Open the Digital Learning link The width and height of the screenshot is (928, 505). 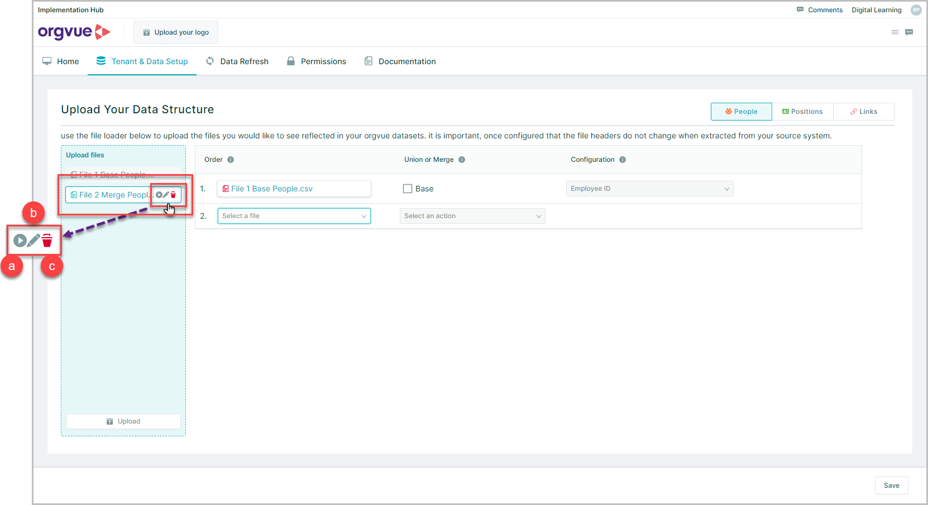877,10
